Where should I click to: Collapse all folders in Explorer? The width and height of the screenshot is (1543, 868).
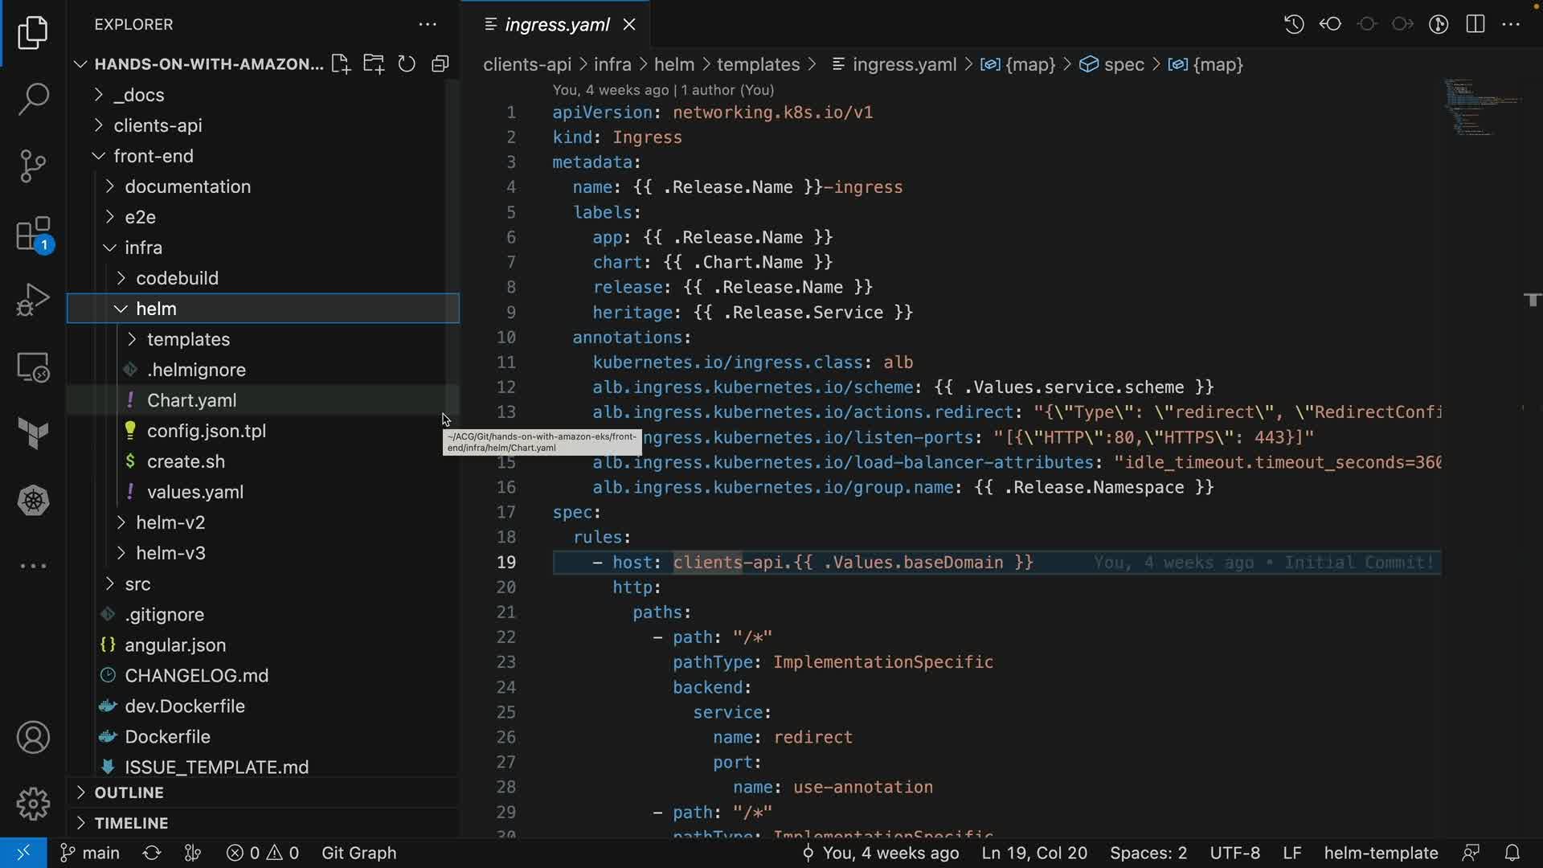tap(440, 64)
